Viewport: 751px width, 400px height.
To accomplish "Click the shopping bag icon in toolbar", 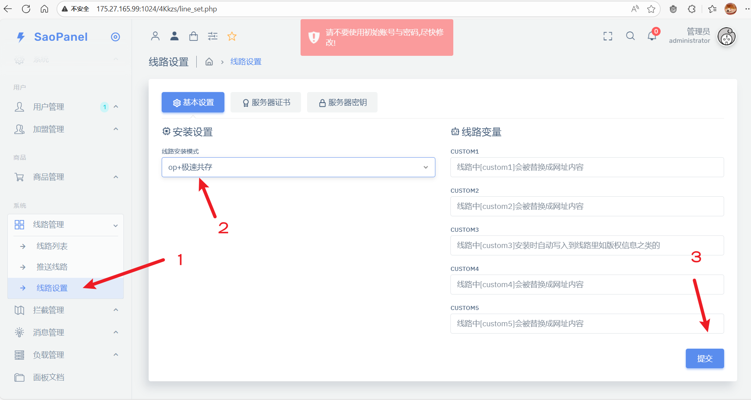I will click(x=193, y=36).
